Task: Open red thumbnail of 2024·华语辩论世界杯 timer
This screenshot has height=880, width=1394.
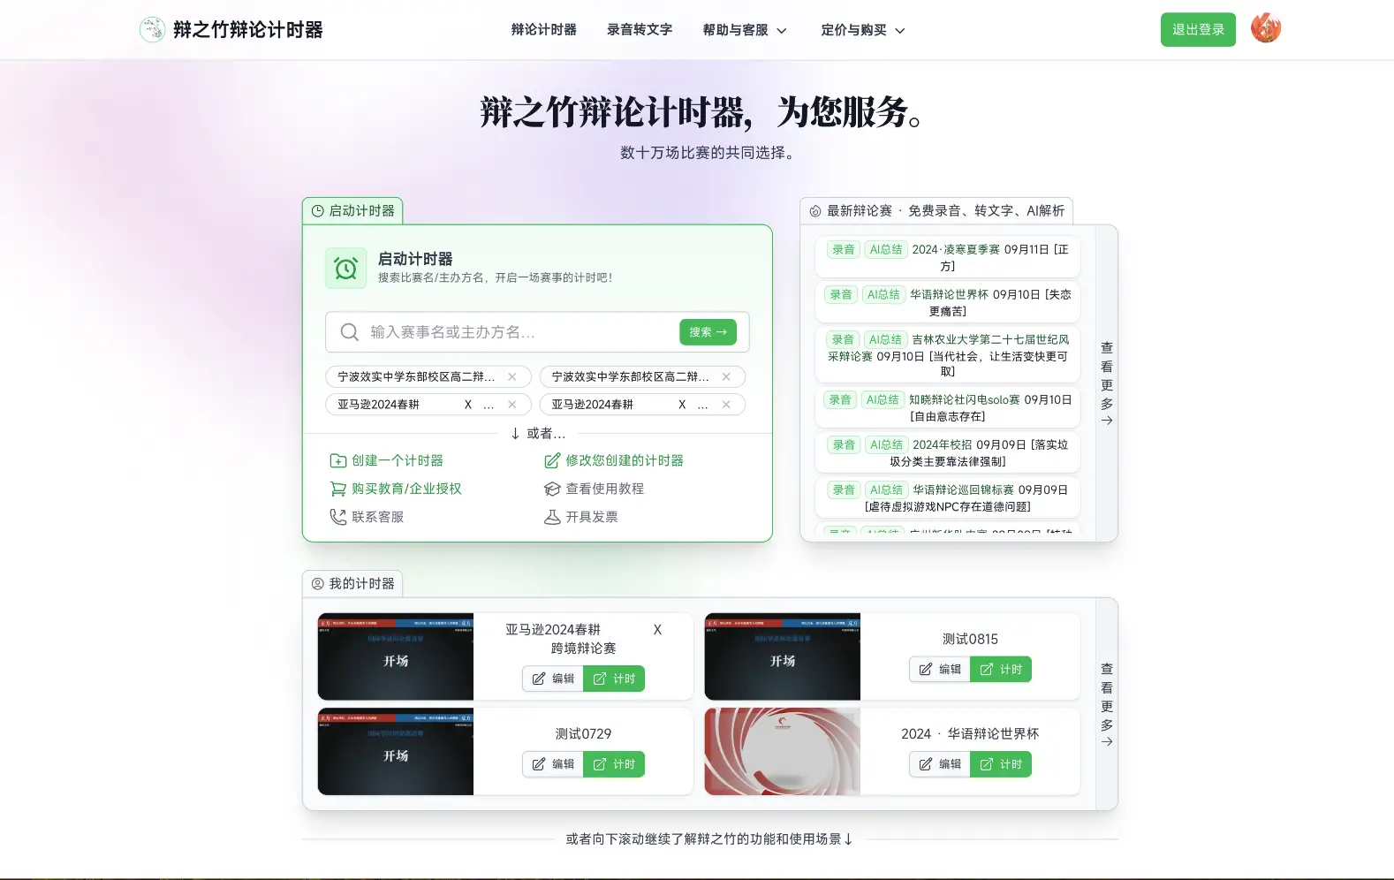Action: [x=783, y=751]
